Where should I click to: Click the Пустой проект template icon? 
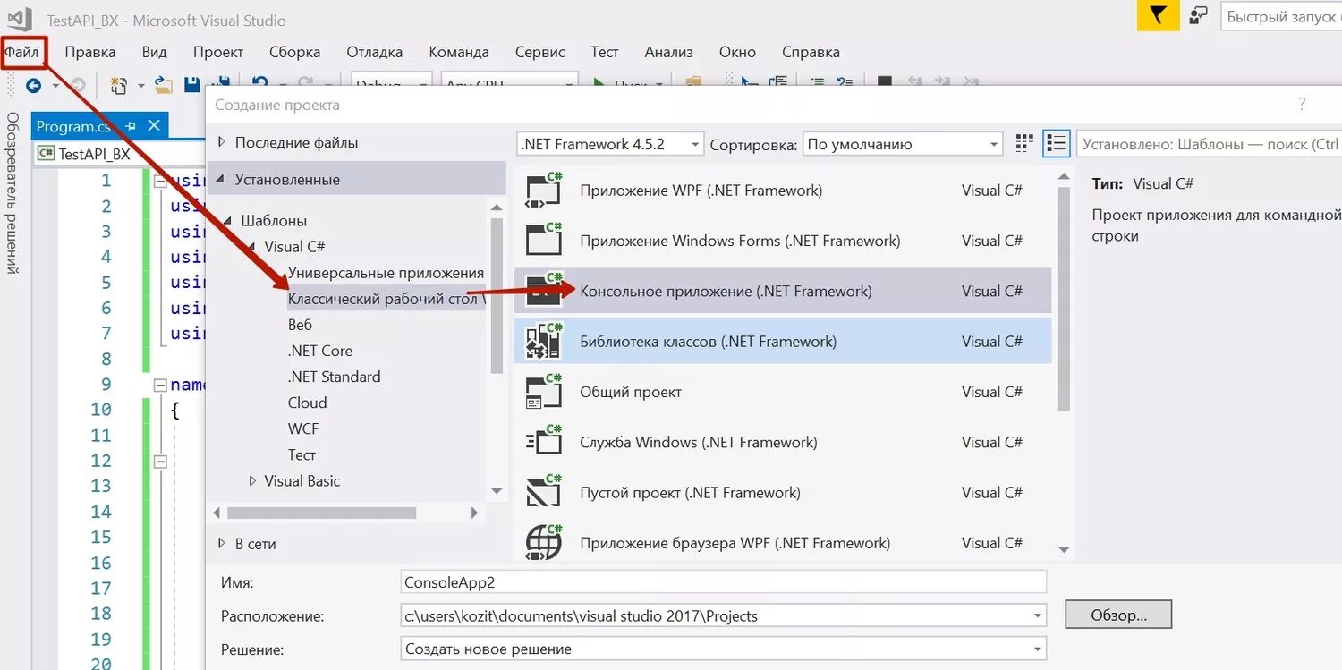pyautogui.click(x=542, y=493)
